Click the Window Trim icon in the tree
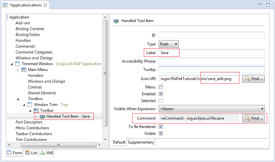 [x=30, y=105]
